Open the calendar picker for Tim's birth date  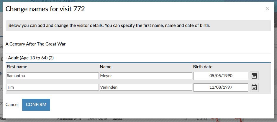[254, 87]
